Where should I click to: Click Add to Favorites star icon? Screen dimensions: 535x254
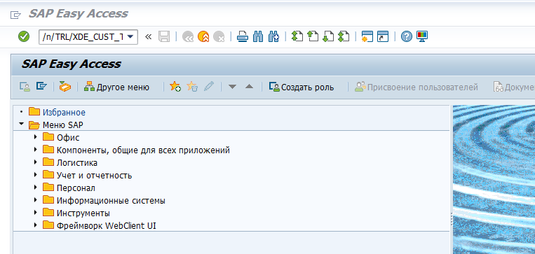tap(175, 87)
